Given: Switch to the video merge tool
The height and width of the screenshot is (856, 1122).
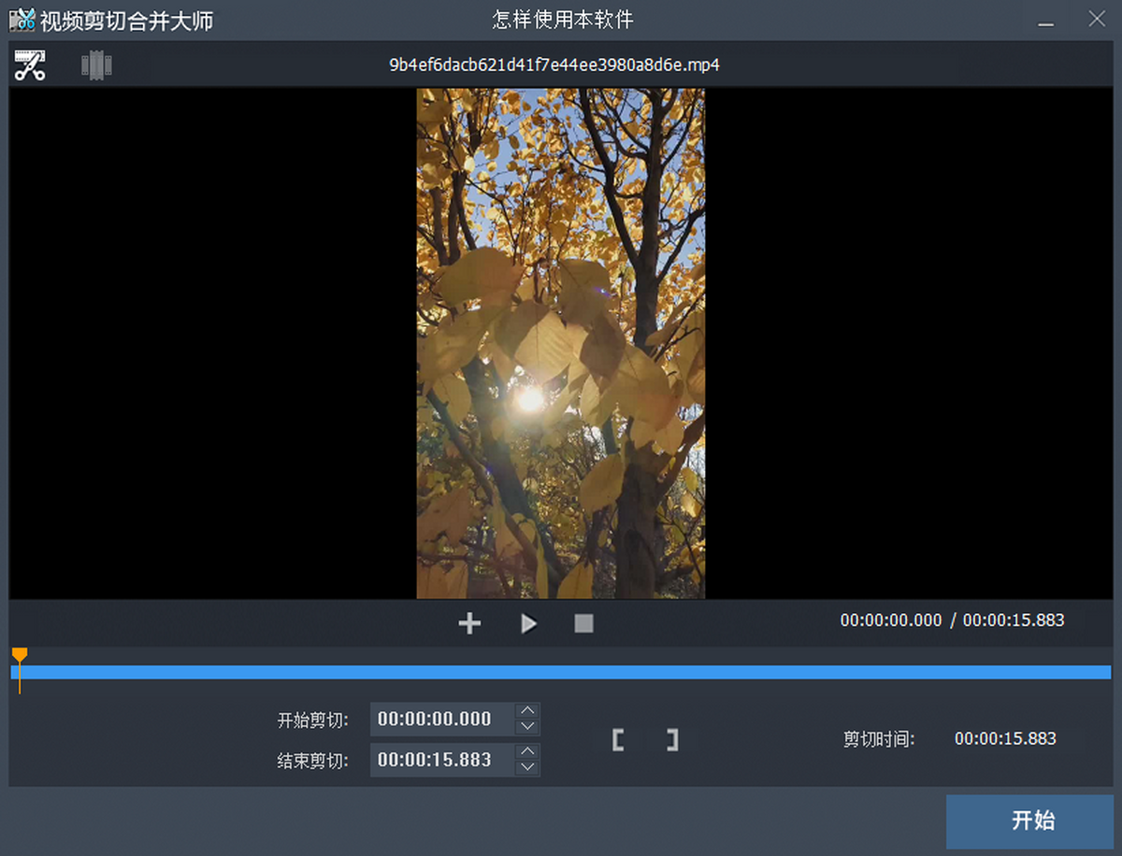Looking at the screenshot, I should 96,65.
